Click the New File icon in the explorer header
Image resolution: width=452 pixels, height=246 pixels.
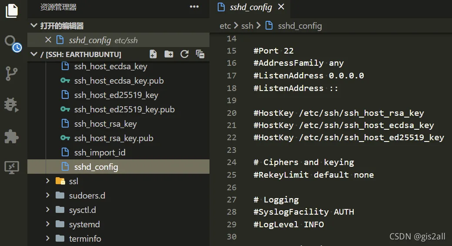pyautogui.click(x=153, y=54)
